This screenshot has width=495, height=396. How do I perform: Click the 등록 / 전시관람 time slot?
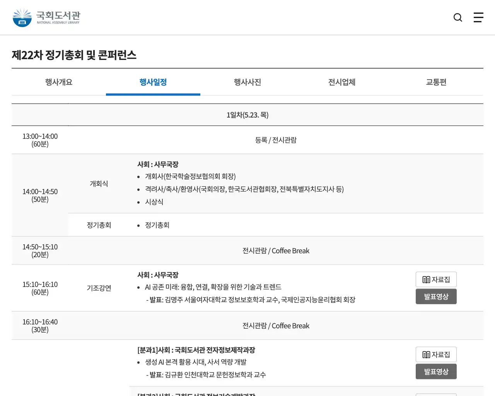point(276,140)
